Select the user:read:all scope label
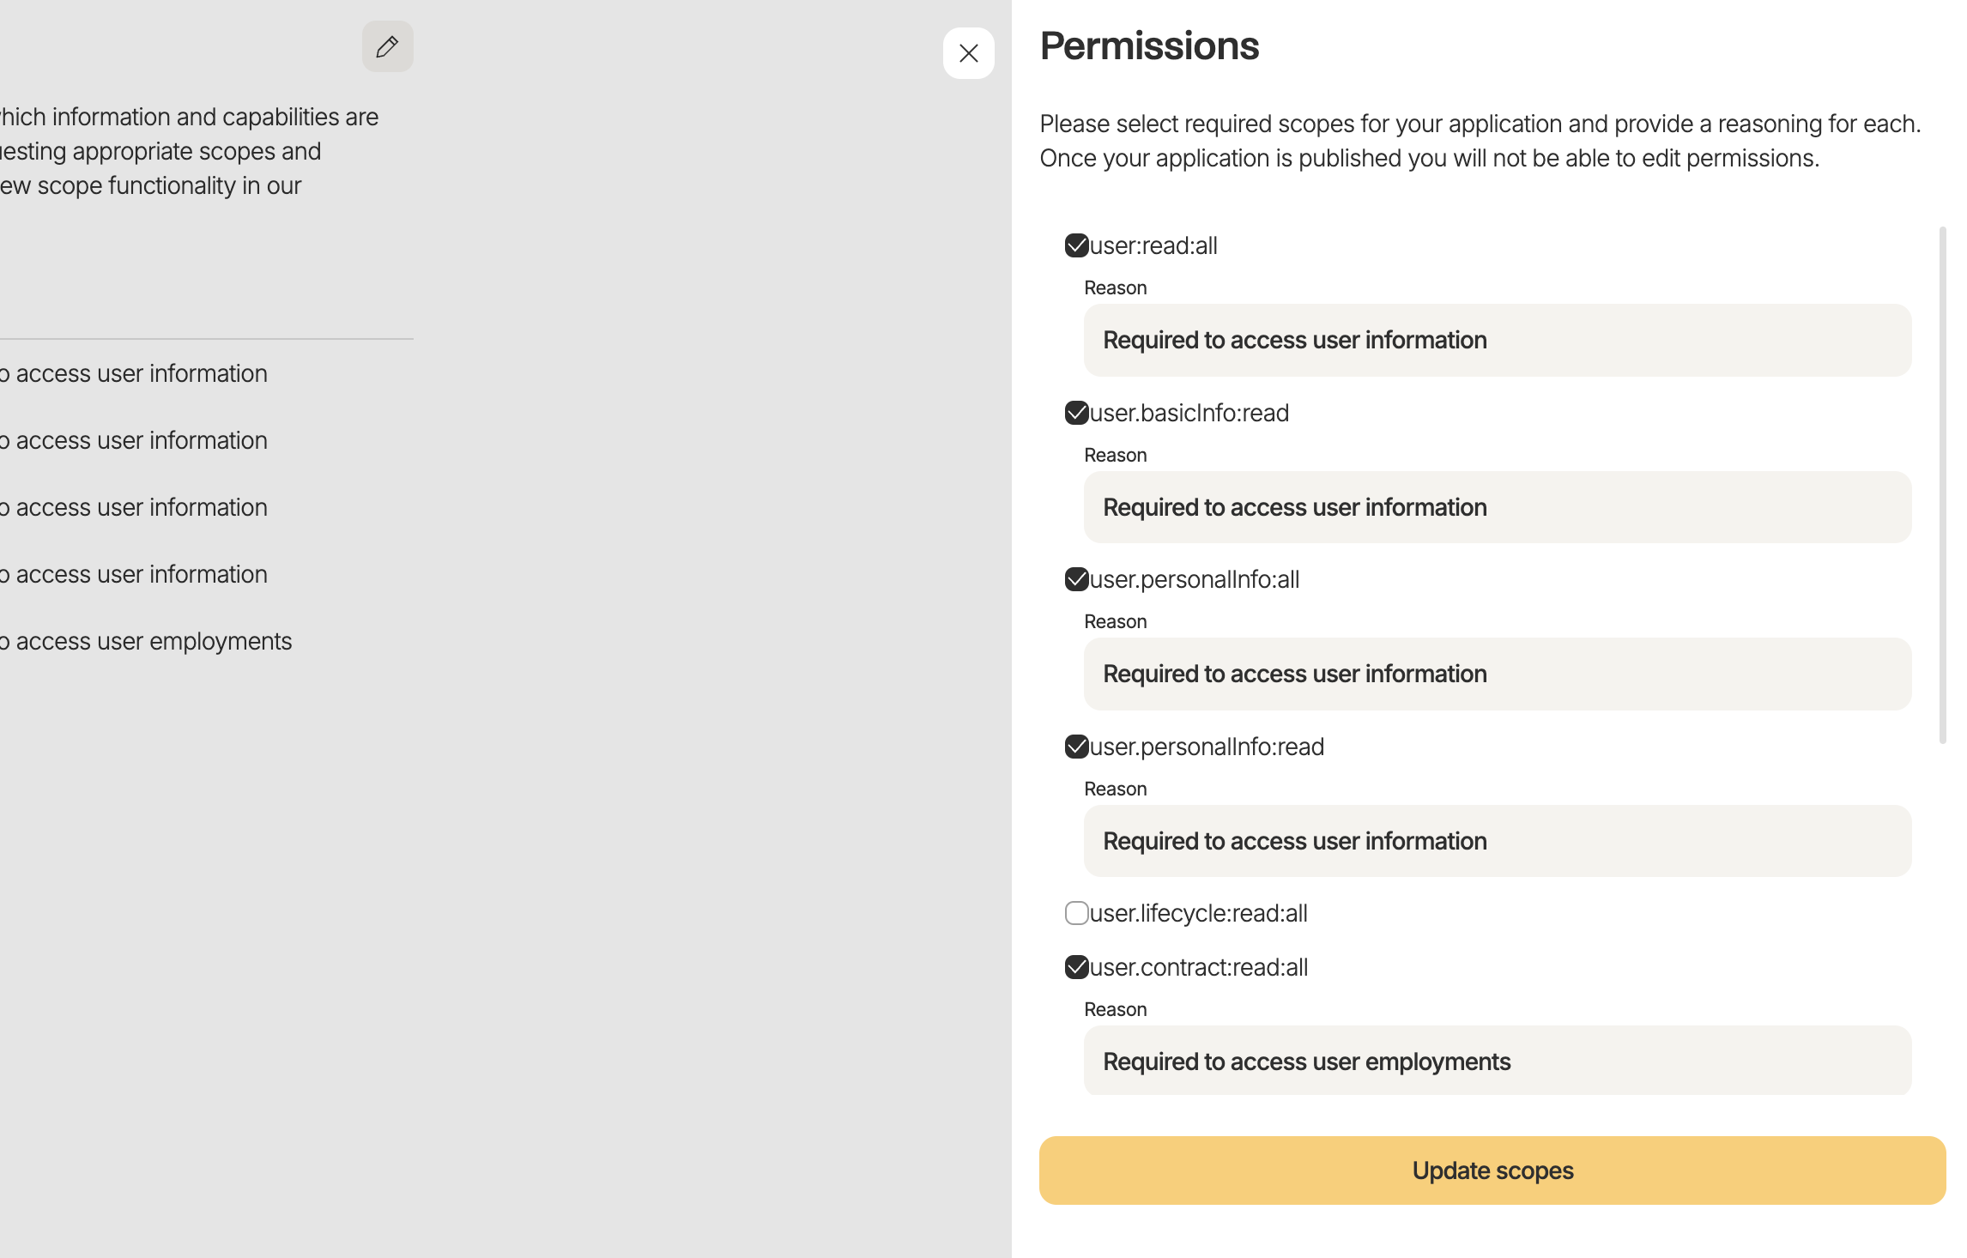1967x1258 pixels. (x=1152, y=245)
